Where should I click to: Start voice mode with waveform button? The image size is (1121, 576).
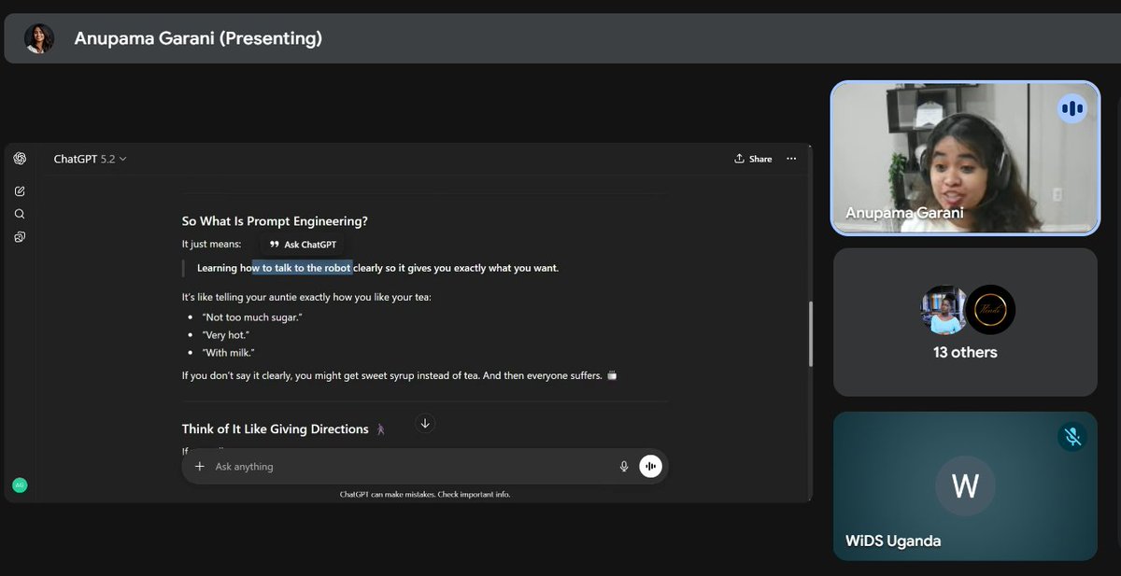point(651,466)
